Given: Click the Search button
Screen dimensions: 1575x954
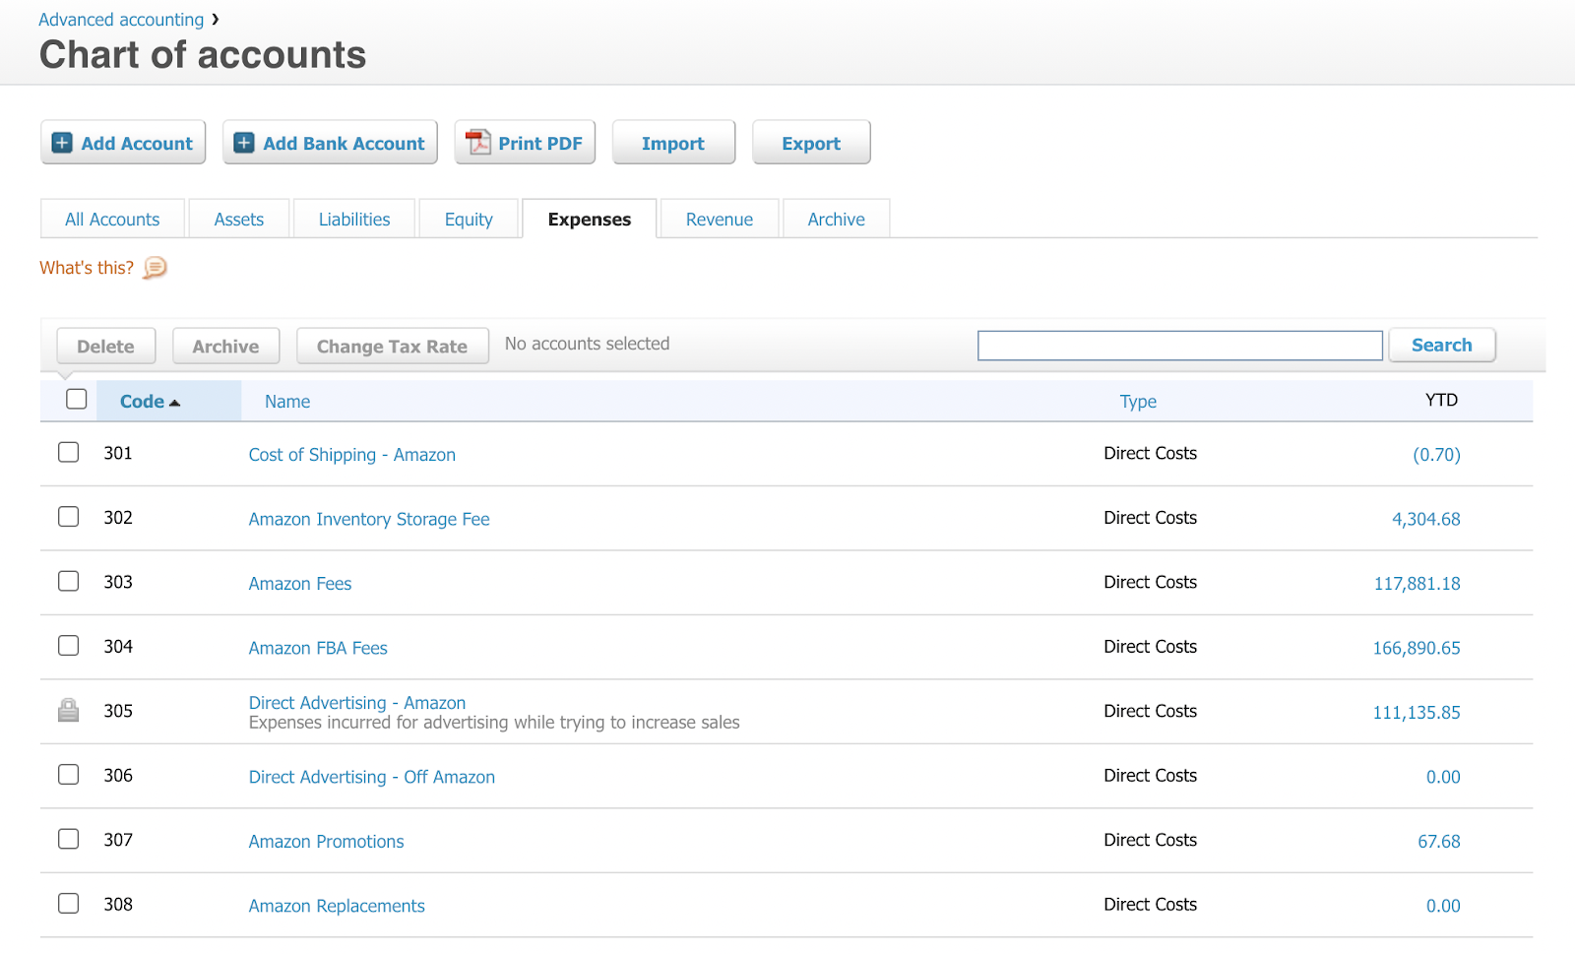Looking at the screenshot, I should 1442,346.
